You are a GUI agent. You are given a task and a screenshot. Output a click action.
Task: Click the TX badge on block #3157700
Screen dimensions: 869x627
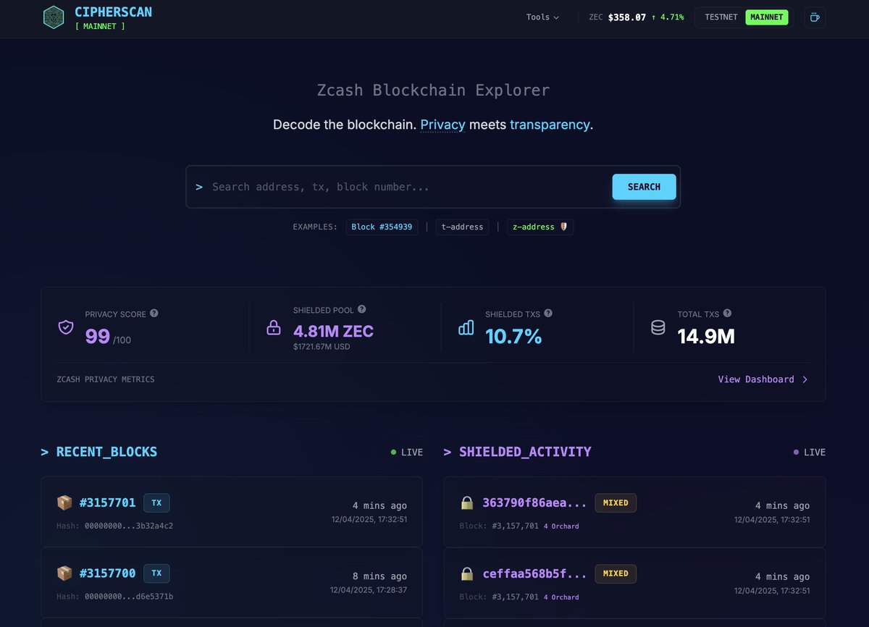click(156, 573)
